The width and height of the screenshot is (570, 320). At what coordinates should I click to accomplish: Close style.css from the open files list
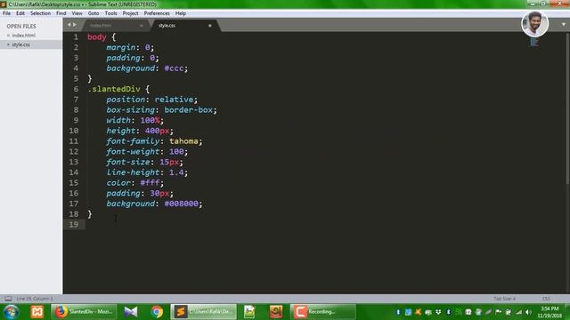8,44
